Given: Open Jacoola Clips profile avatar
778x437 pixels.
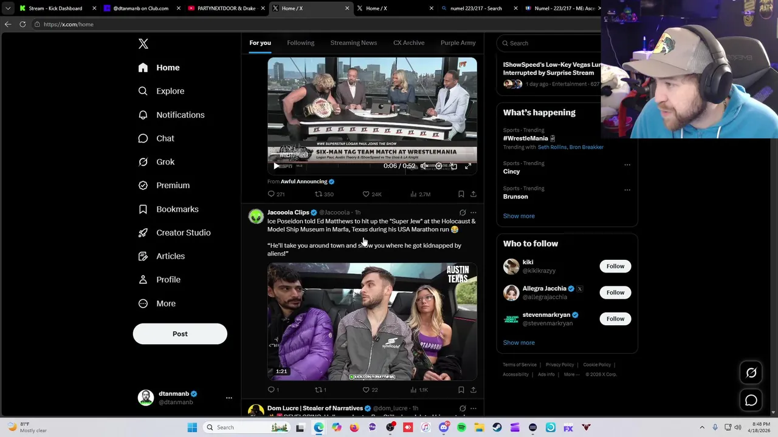Looking at the screenshot, I should [256, 216].
